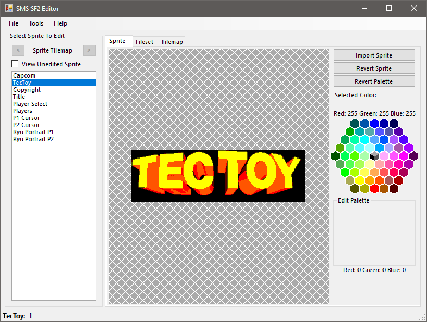Pick the pure blue hexagon swatch
This screenshot has height=322, width=427.
tap(374, 123)
